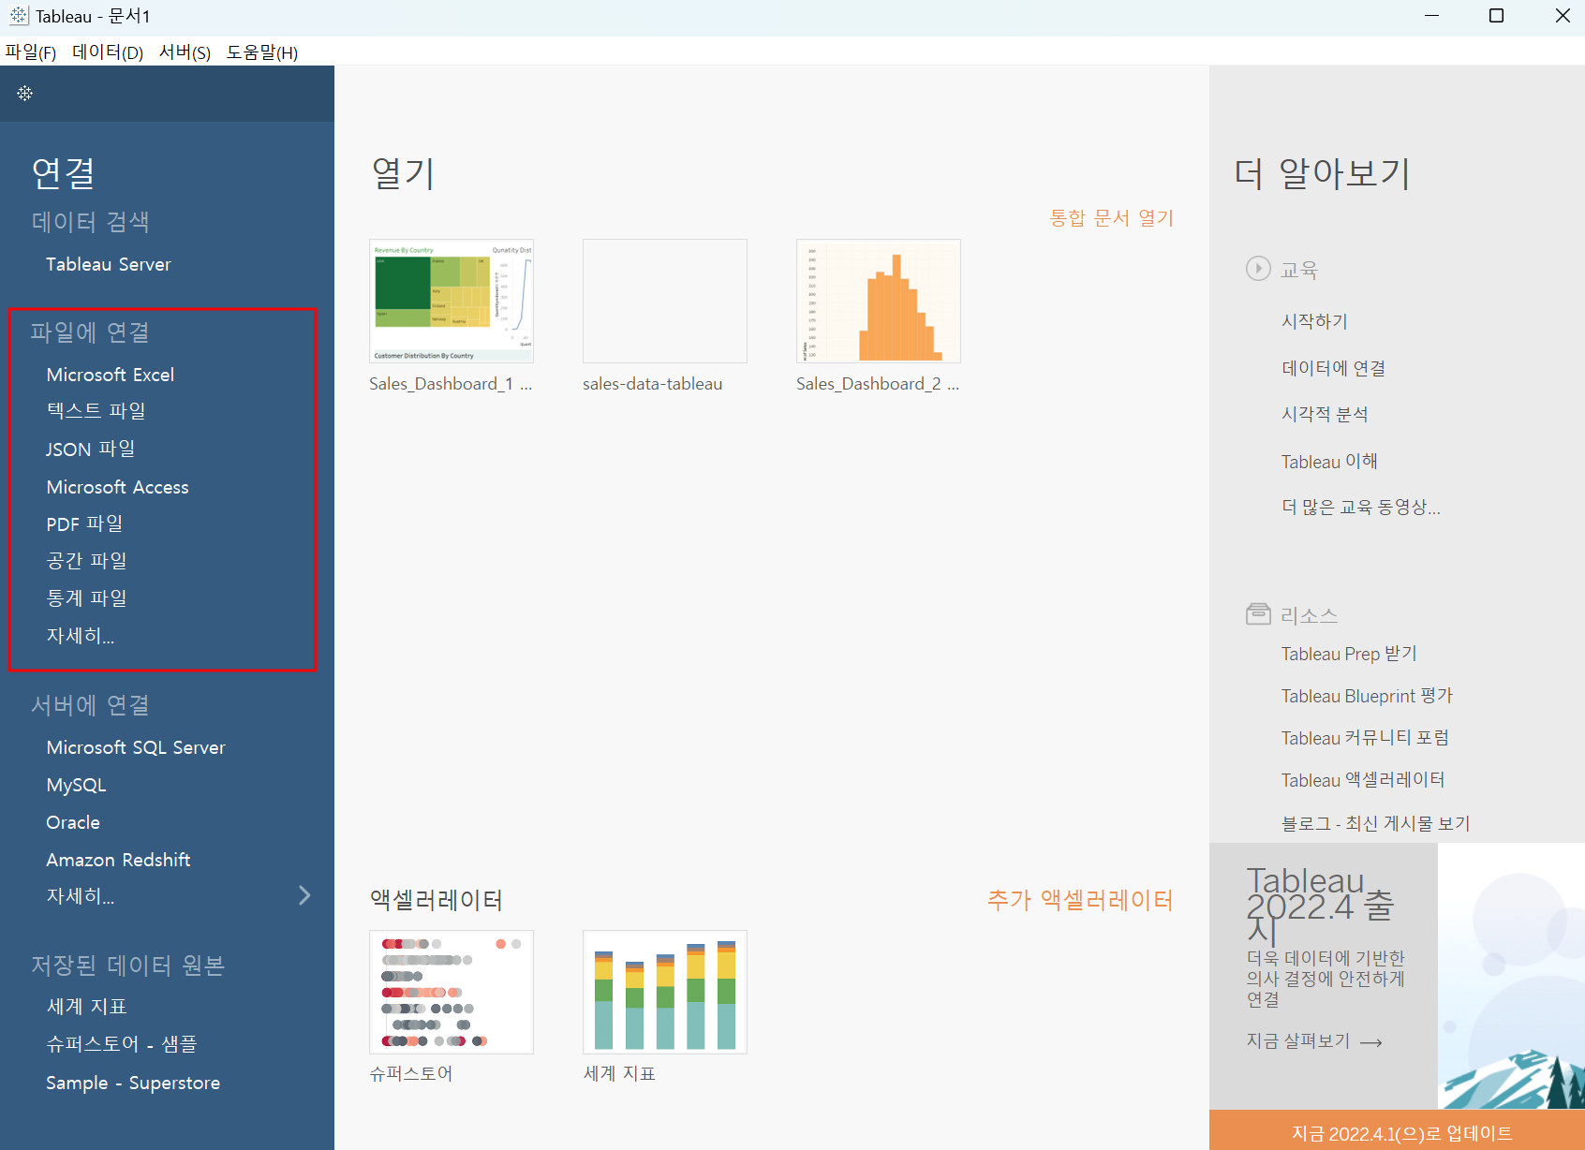Choose 텍스트 파일 connector
Viewport: 1585px width, 1150px height.
pyautogui.click(x=96, y=410)
